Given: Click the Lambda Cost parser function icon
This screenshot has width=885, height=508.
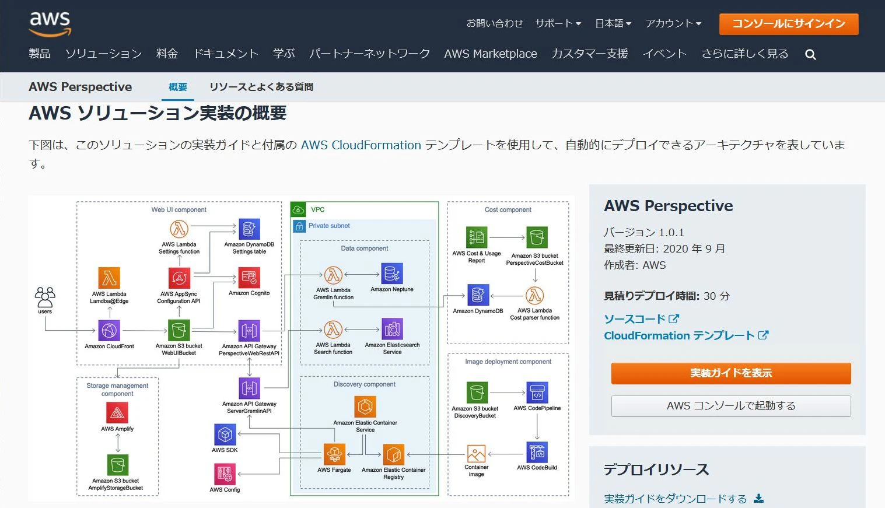Looking at the screenshot, I should 534,295.
